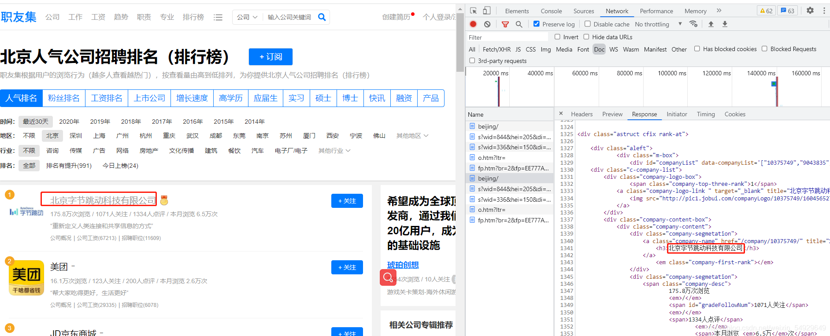
Task: Show the Preview tab of the request
Action: pos(612,114)
